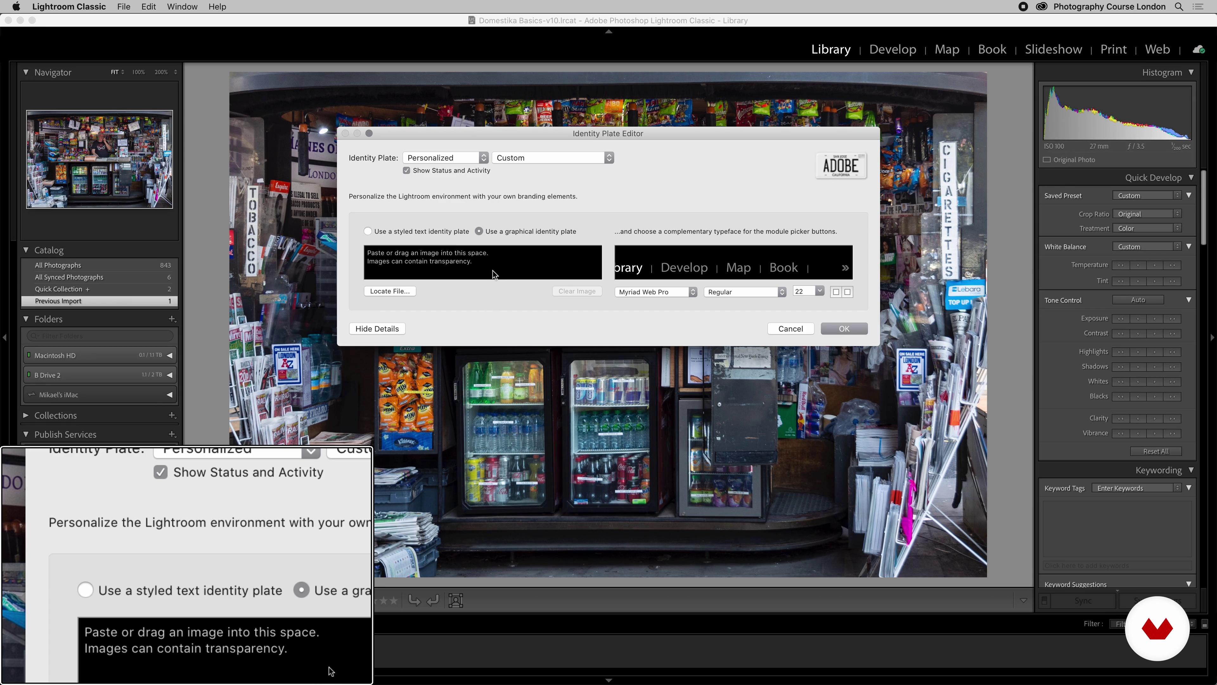
Task: Add a publish service with plus icon
Action: 172,434
